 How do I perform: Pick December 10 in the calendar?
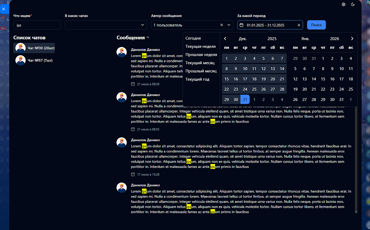(245, 69)
